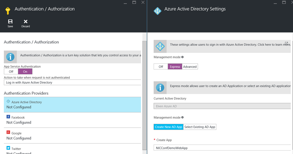The width and height of the screenshot is (293, 154).
Task: Click the left blade vertical scrollbar
Action: point(144,95)
